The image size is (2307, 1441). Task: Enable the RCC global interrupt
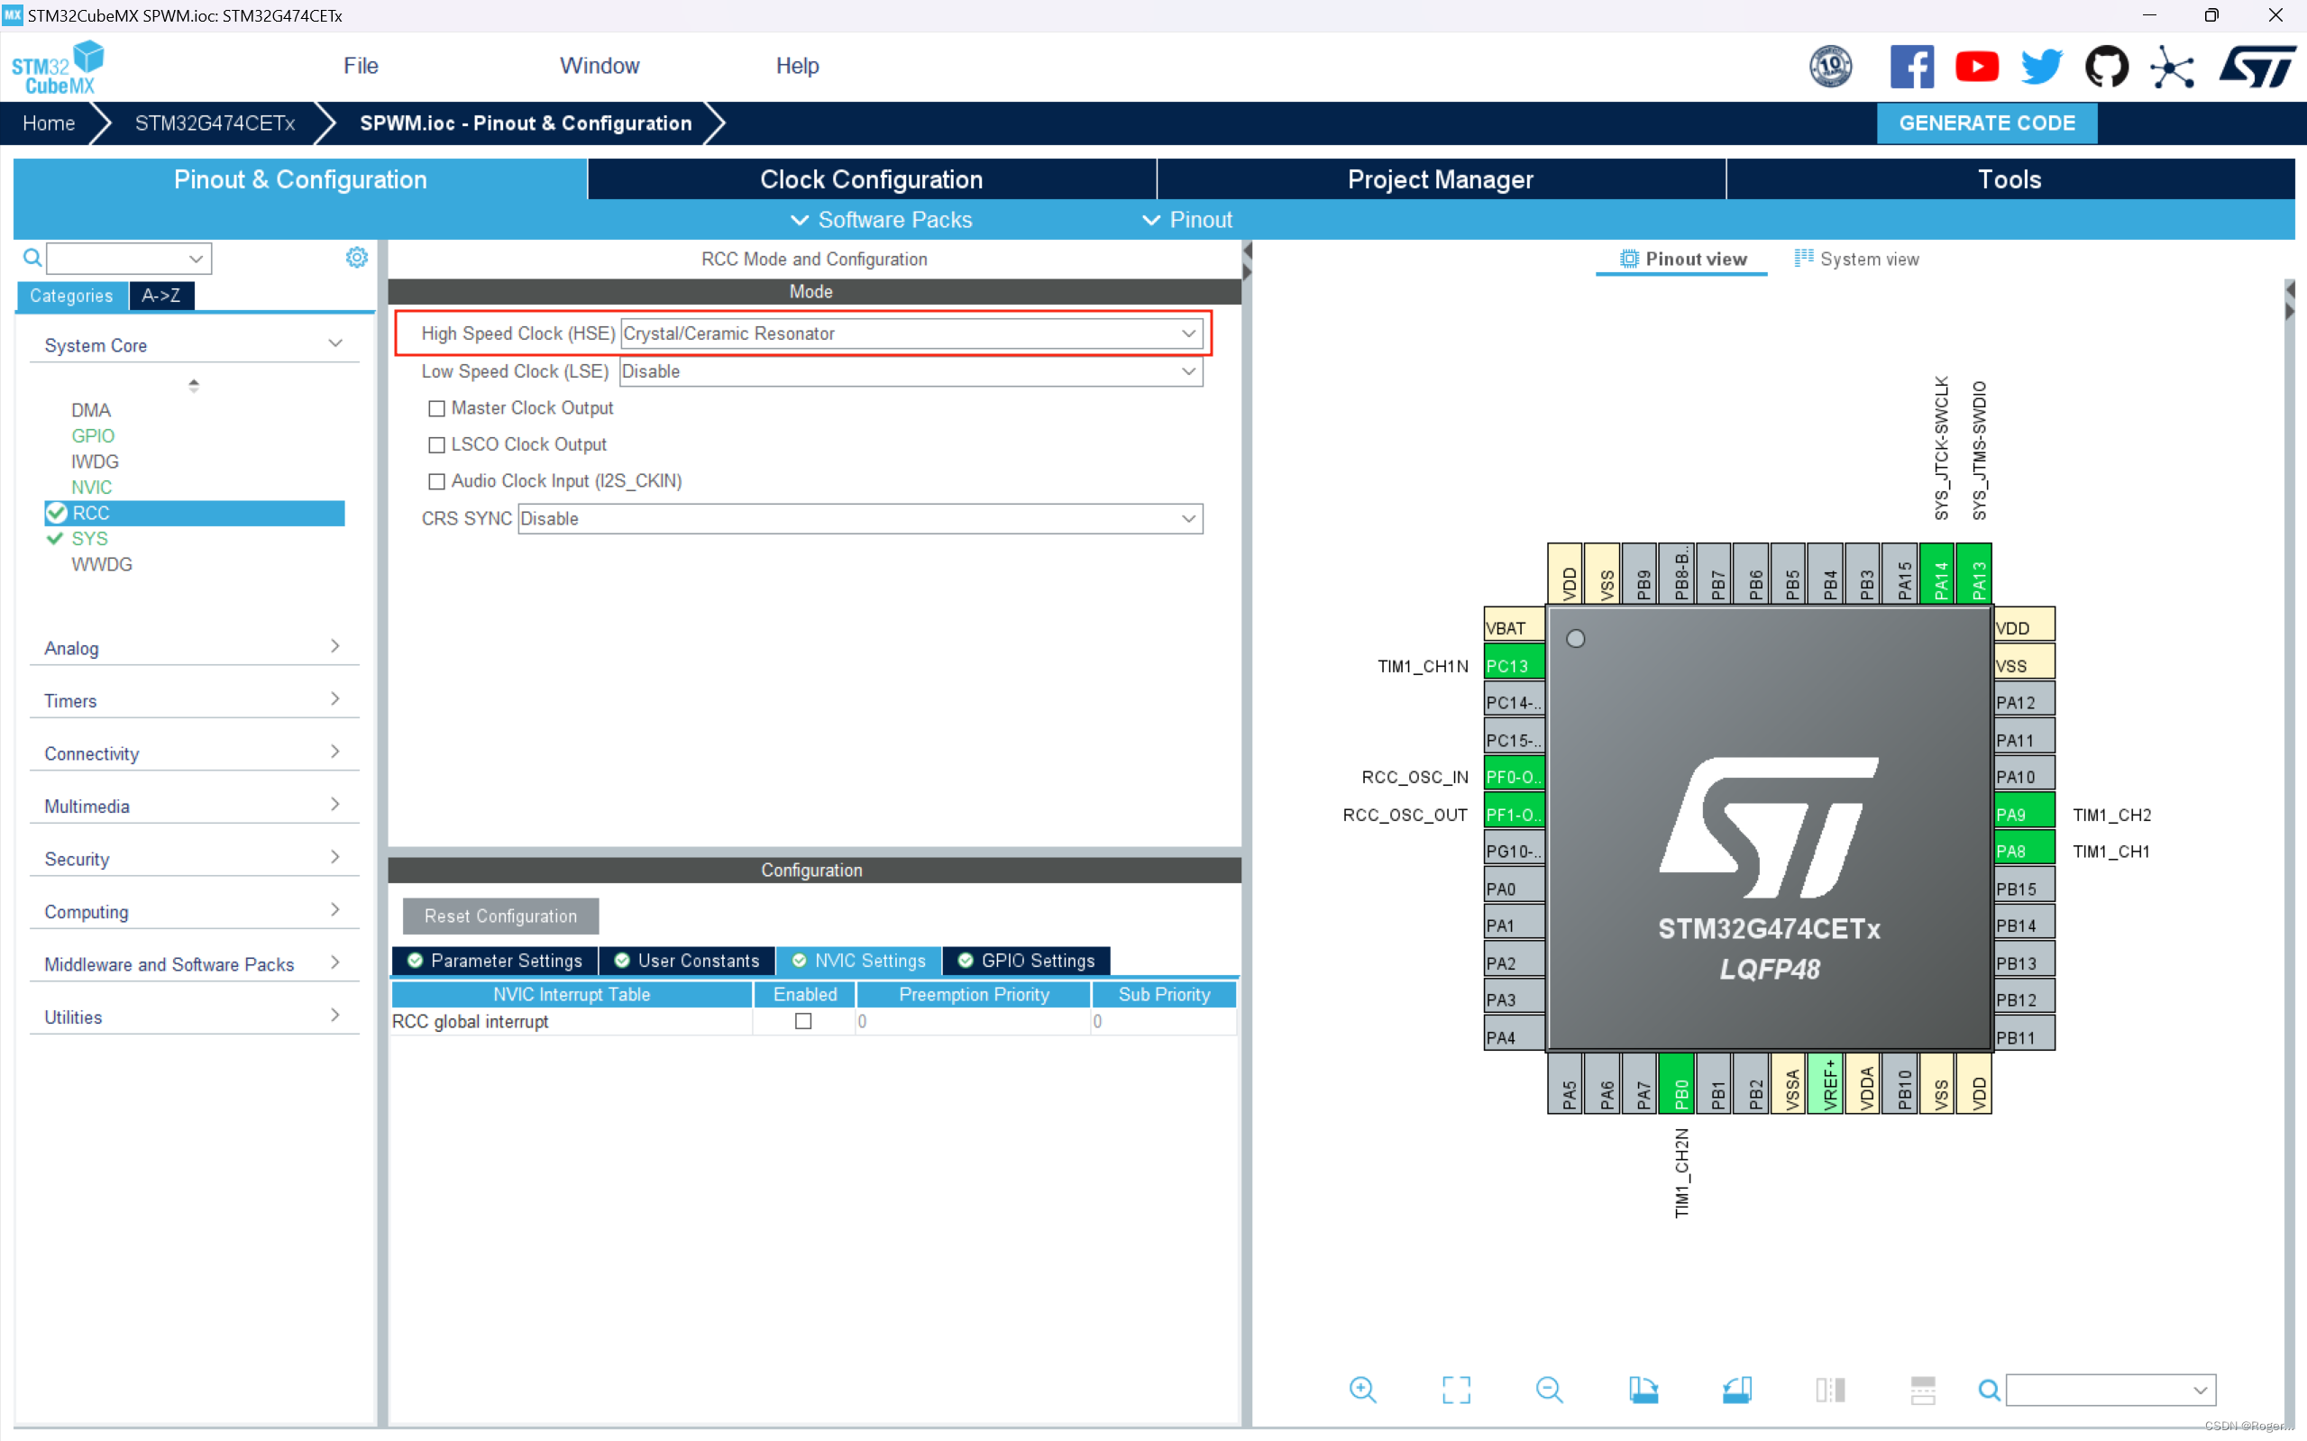pos(803,1021)
